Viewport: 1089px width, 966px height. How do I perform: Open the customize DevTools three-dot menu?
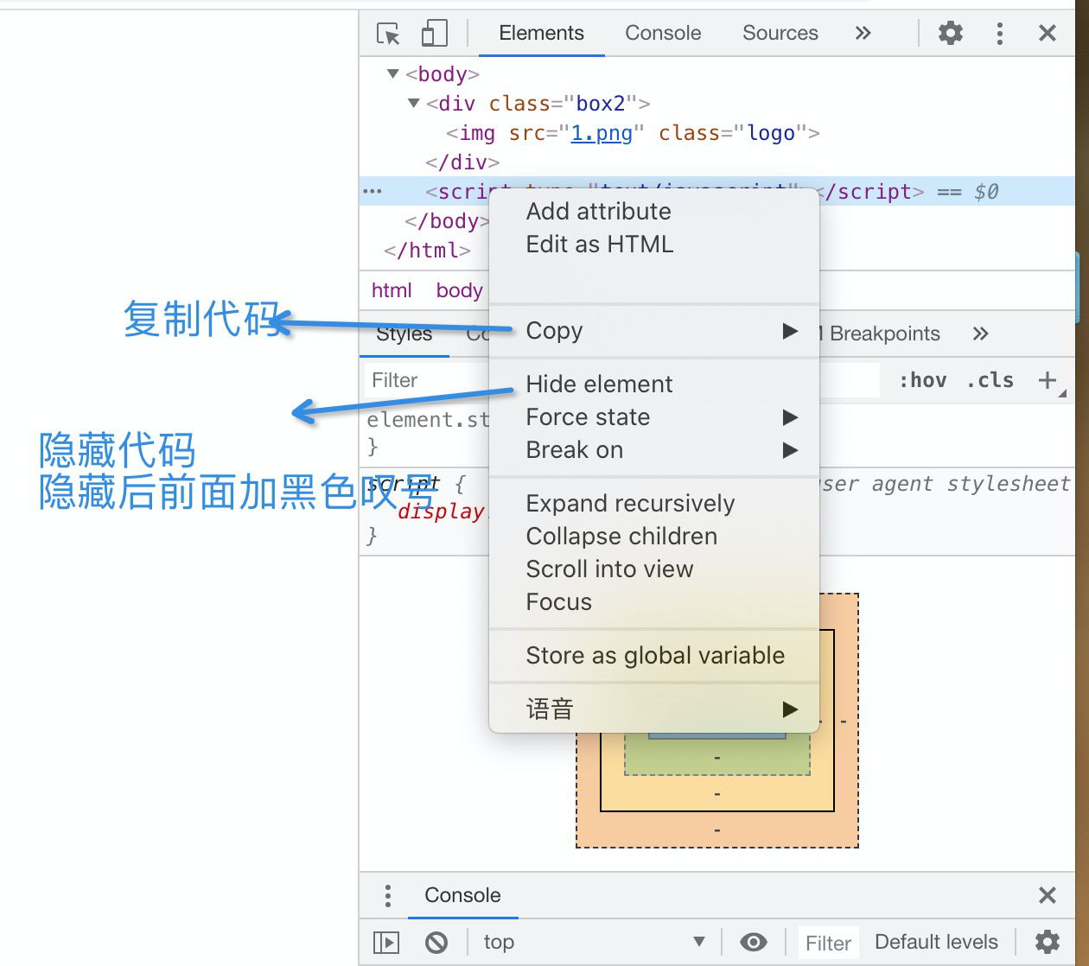click(999, 33)
